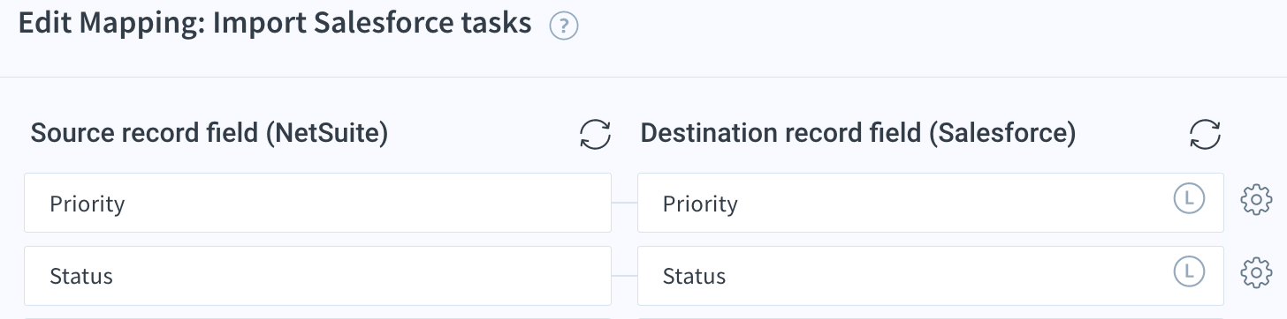Select the partially visible third destination field
This screenshot has height=319, width=1287.
(x=931, y=317)
